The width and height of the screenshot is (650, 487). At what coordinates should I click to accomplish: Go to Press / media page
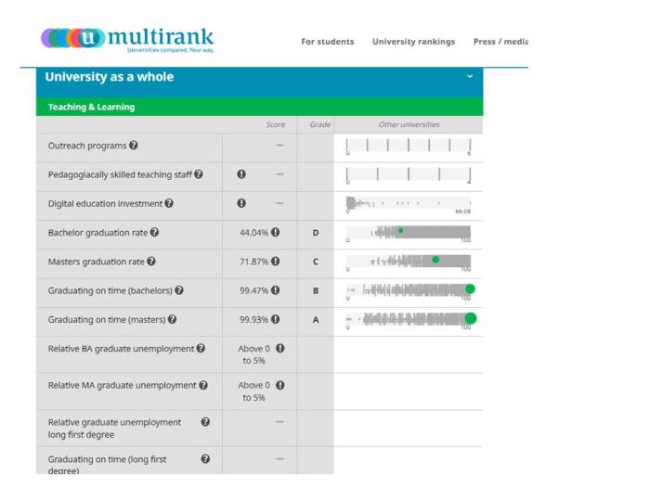tap(500, 42)
